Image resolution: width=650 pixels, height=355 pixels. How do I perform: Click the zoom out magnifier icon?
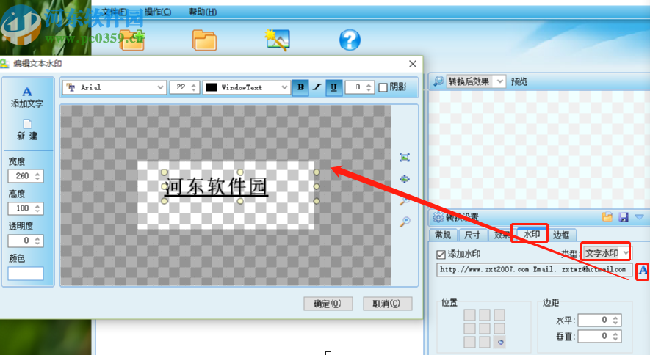405,222
